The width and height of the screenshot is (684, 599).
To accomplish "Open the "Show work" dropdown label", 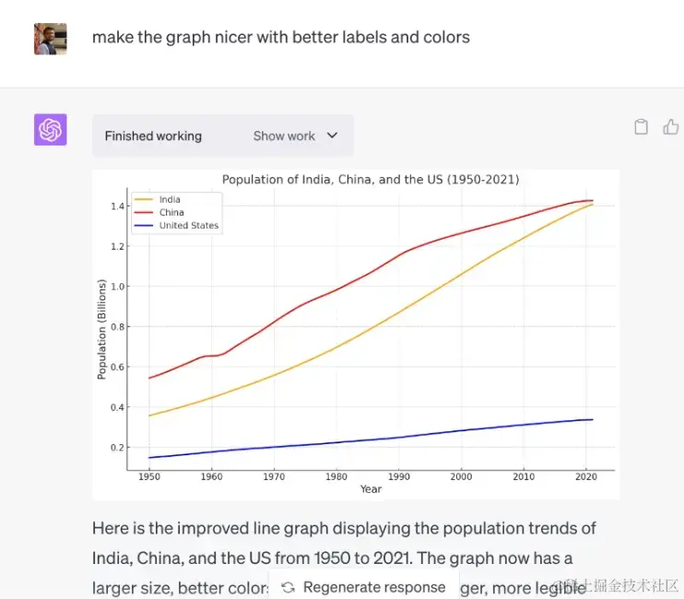I will click(x=284, y=135).
